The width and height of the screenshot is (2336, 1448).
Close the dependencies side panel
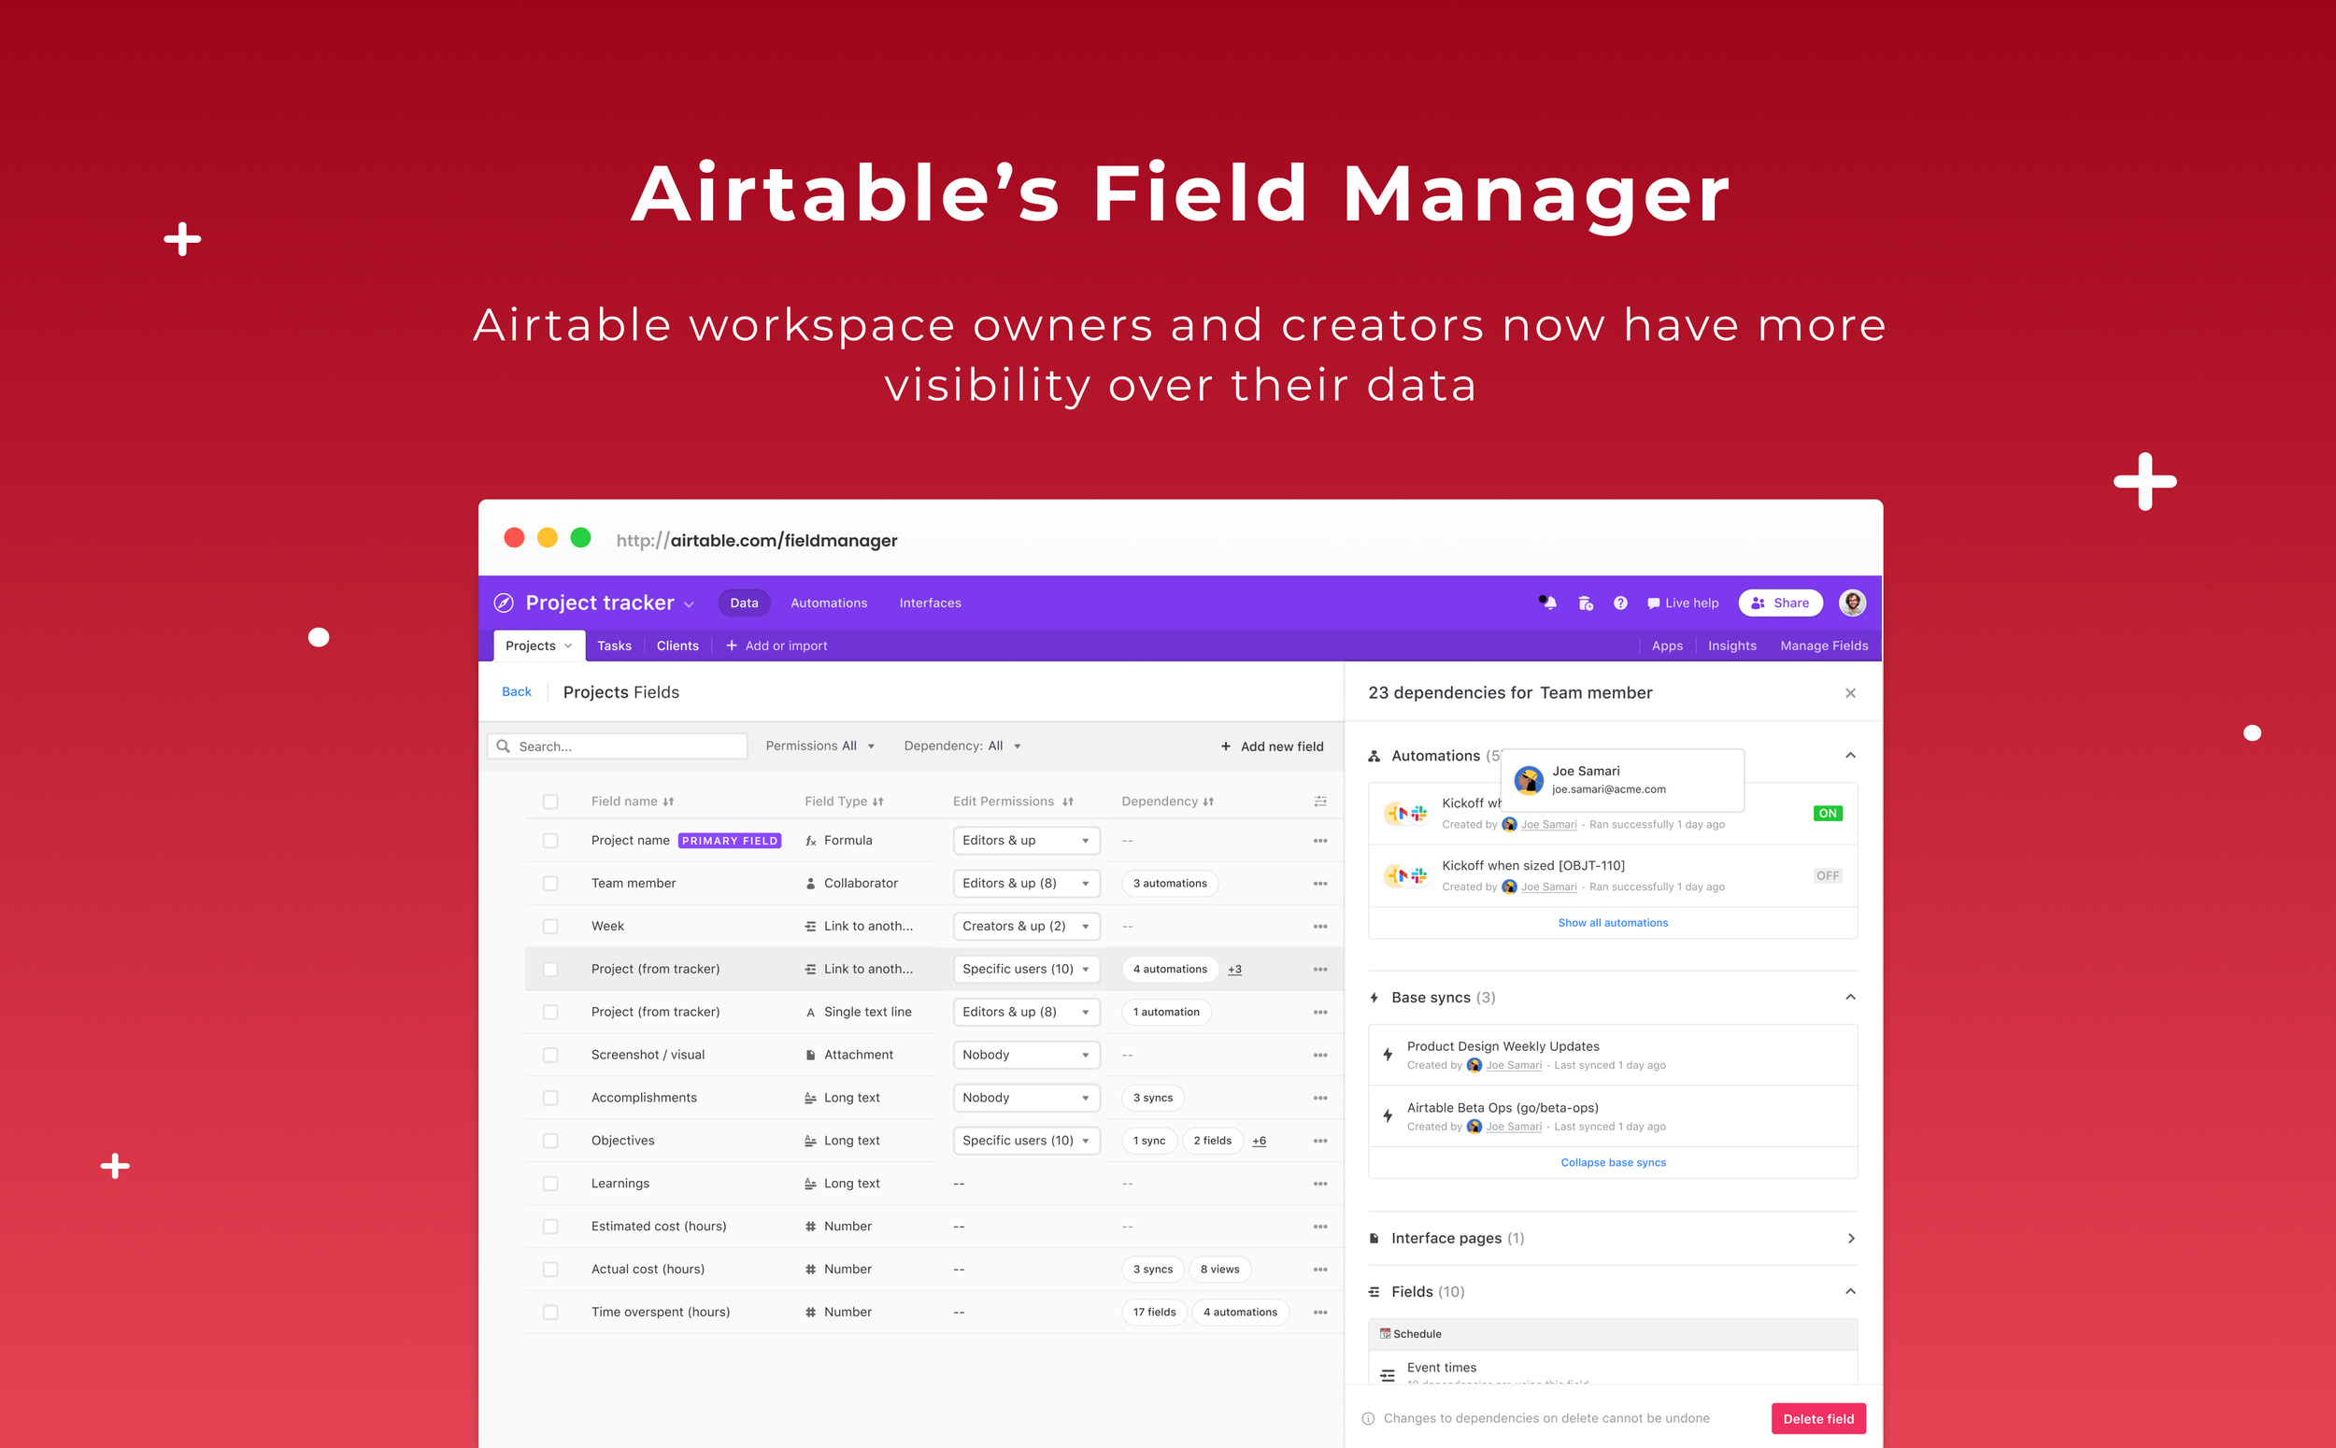pos(1849,692)
